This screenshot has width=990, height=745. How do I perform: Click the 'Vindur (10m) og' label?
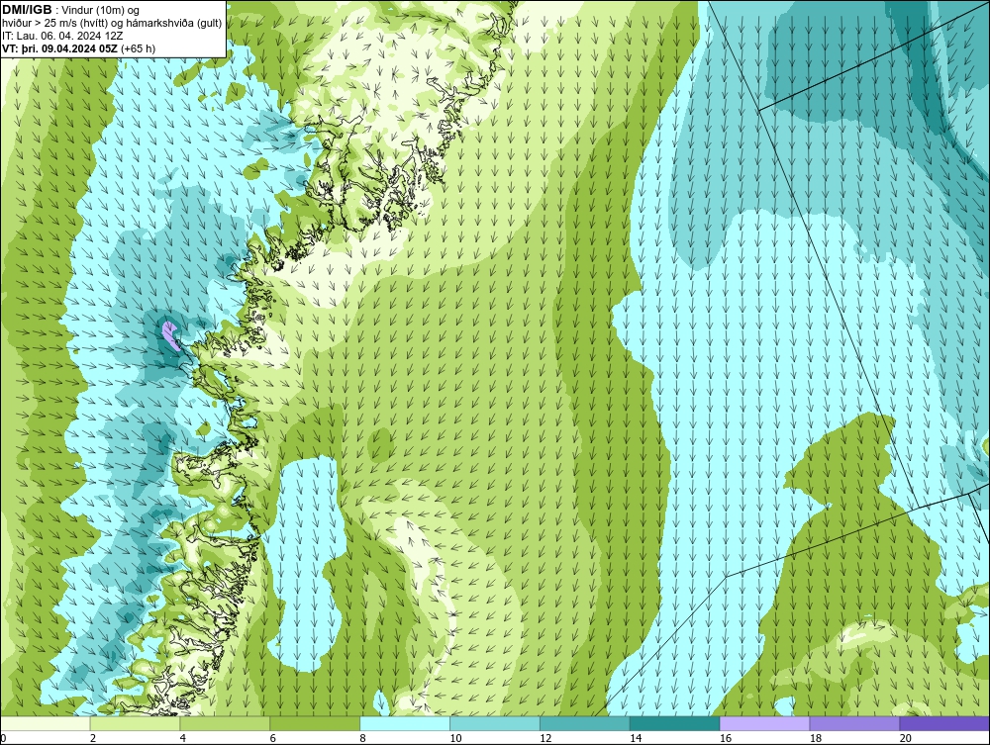(x=102, y=11)
